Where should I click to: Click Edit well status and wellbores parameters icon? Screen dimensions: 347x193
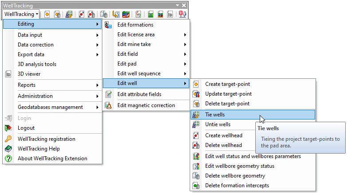tap(196, 156)
